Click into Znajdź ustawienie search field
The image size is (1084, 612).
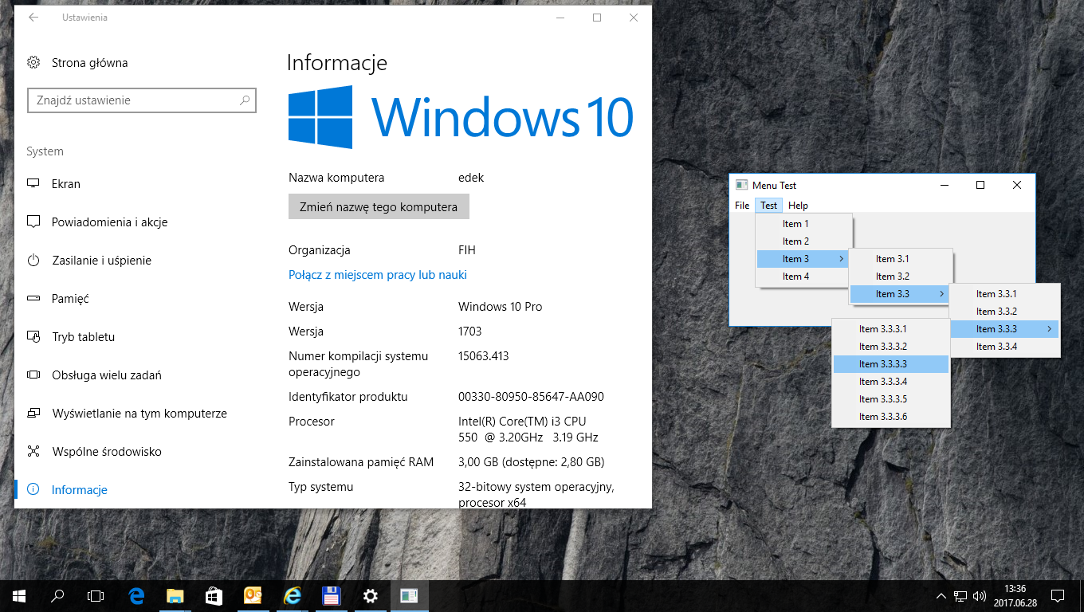[142, 100]
